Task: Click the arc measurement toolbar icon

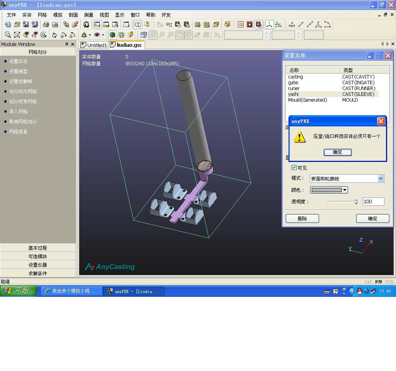Action: pyautogui.click(x=327, y=25)
